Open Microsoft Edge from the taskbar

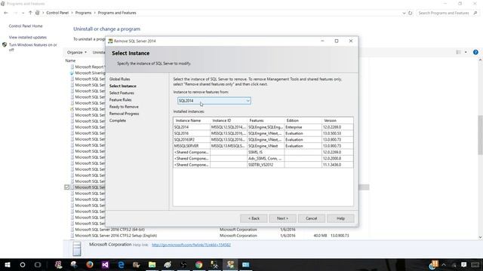[x=121, y=264]
